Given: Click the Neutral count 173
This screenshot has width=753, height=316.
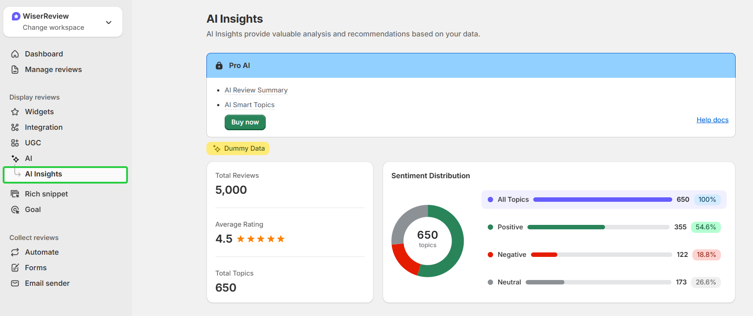Looking at the screenshot, I should [x=681, y=282].
